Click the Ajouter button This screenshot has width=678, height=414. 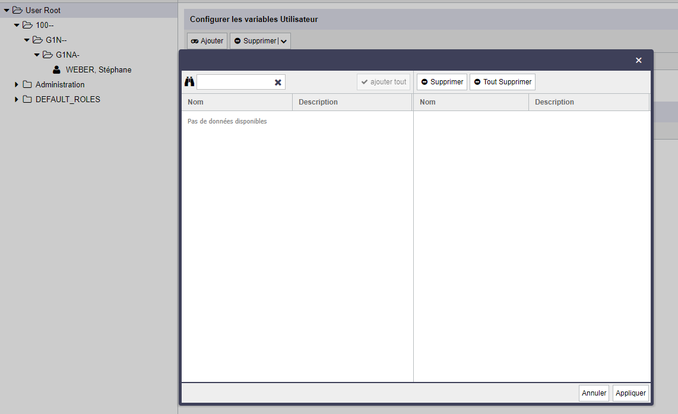tap(207, 41)
